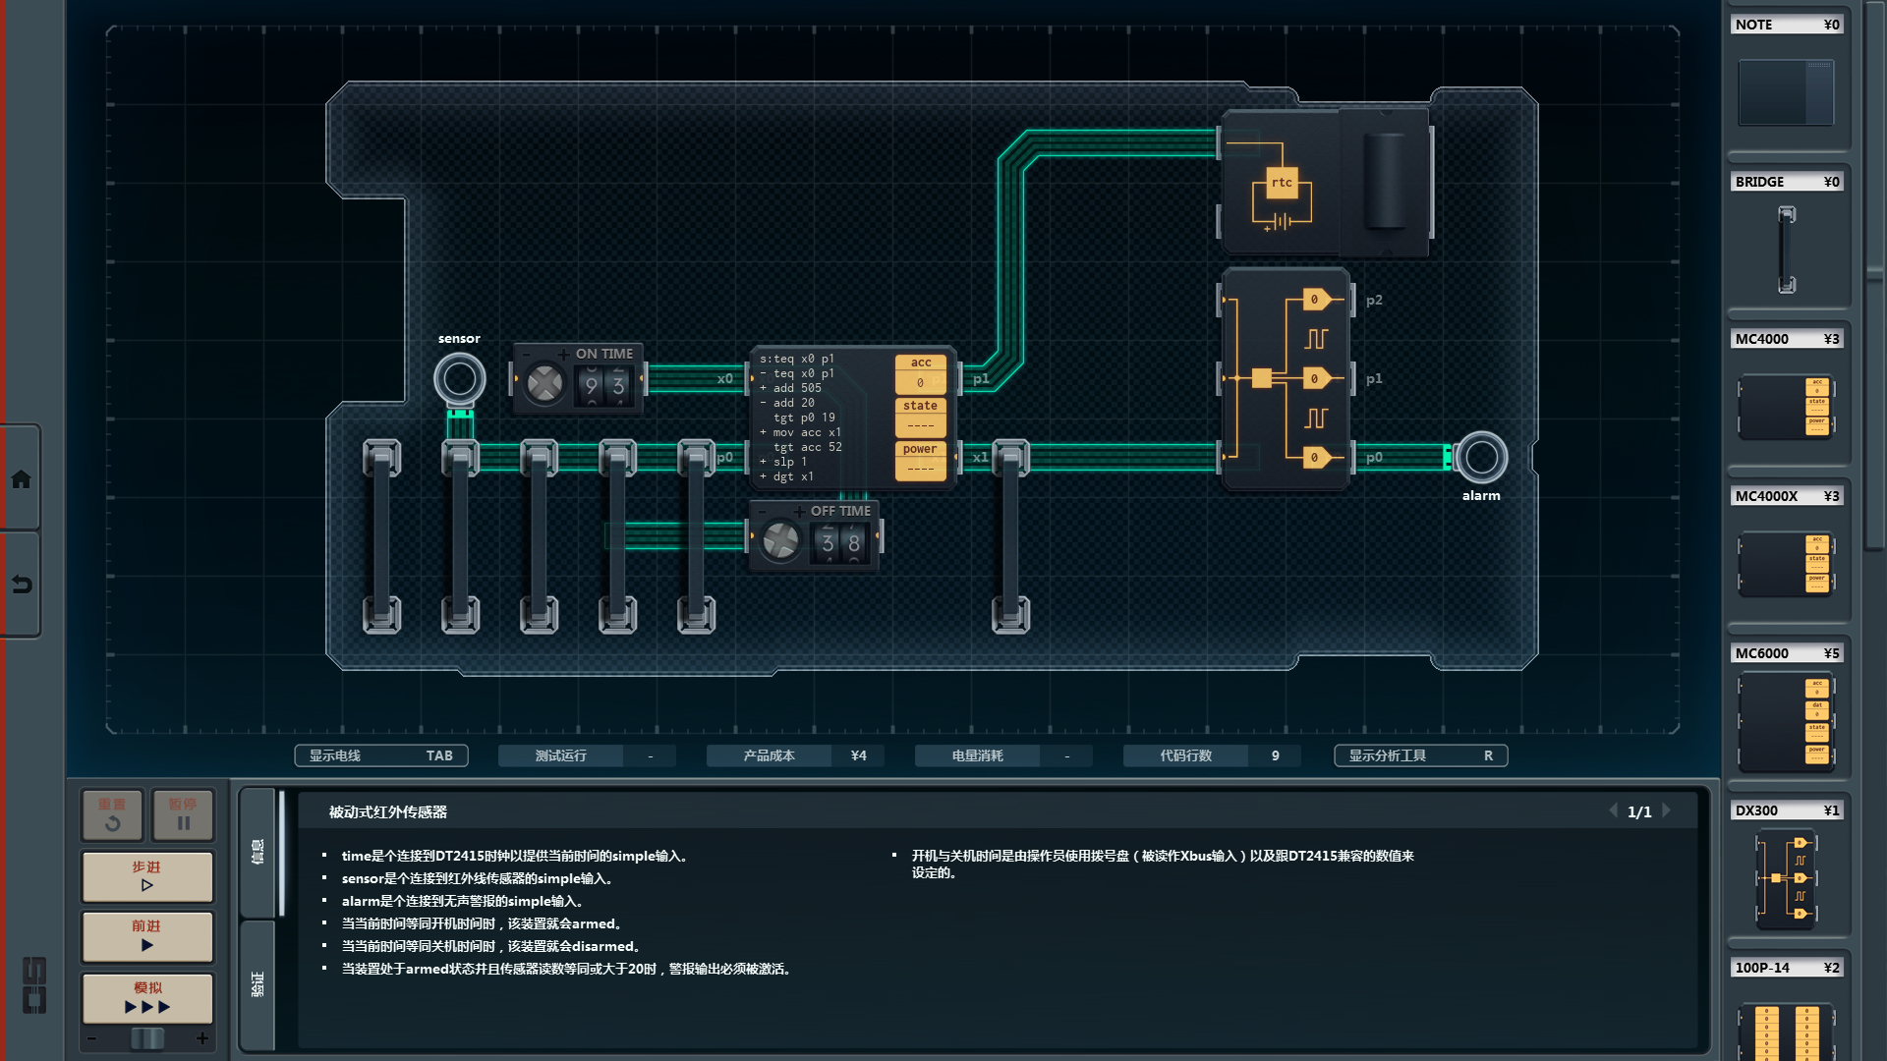
Task: Go to previous info page arrow
Action: 1613,810
